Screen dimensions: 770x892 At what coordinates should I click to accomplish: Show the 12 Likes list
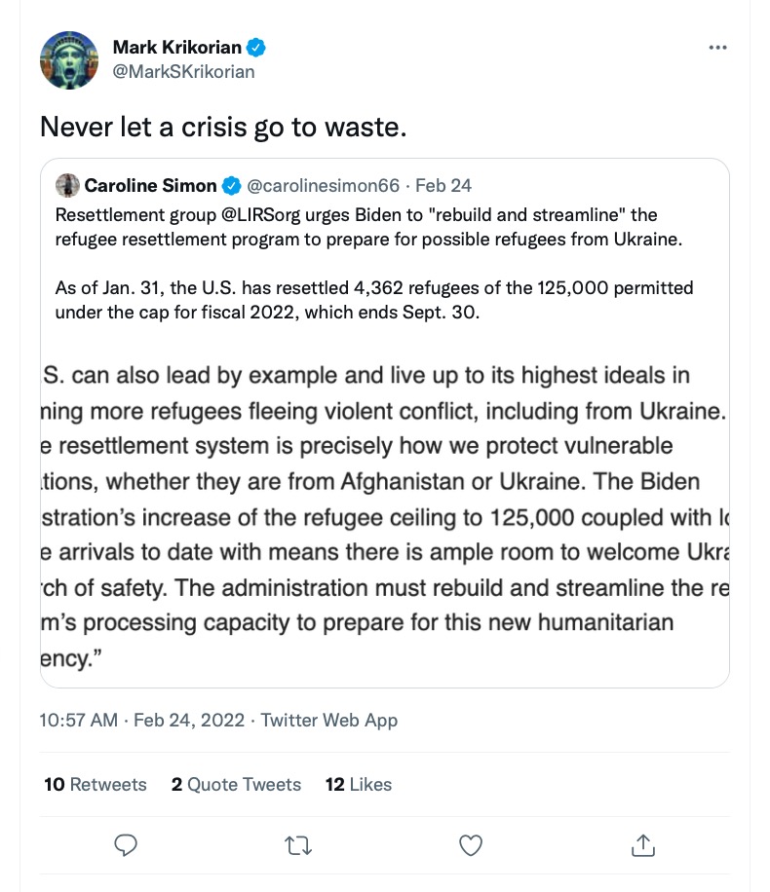tap(359, 784)
